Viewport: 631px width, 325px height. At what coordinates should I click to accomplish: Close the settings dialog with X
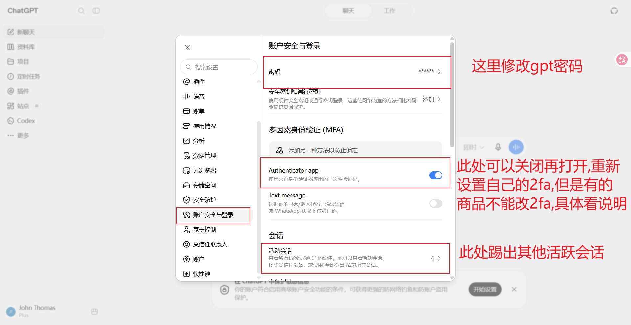tap(187, 47)
